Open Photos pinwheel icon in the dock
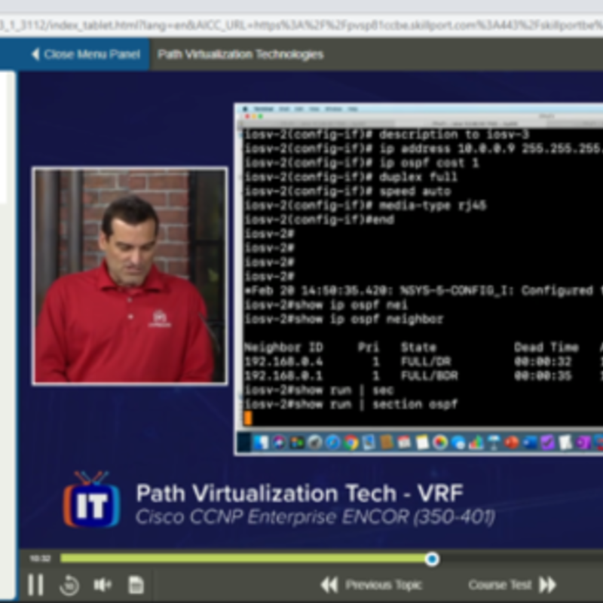 click(x=440, y=442)
